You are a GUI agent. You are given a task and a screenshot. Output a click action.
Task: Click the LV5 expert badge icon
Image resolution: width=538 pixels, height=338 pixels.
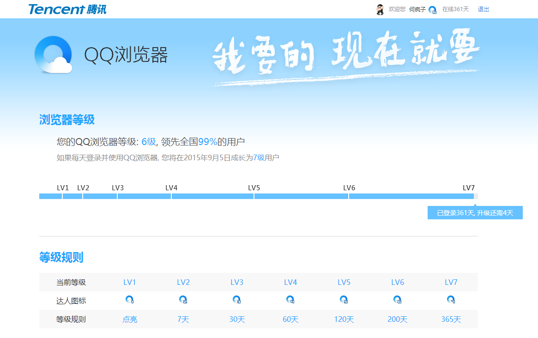pos(344,300)
